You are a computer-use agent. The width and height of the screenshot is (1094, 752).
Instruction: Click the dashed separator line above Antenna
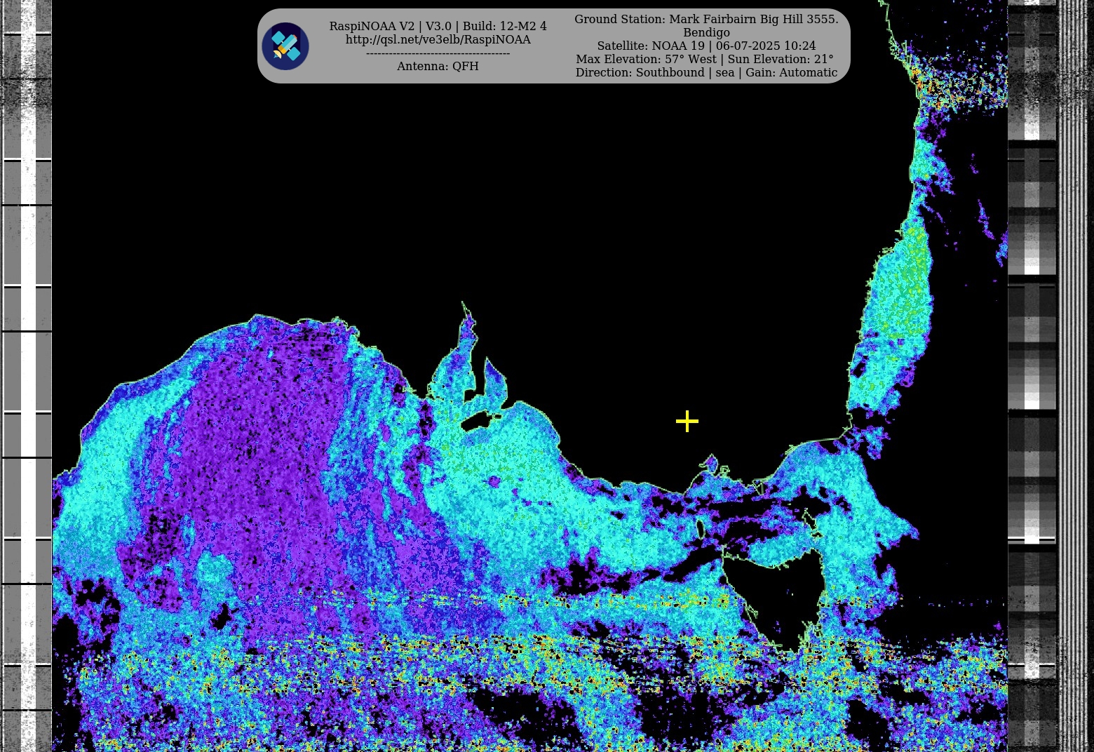[x=438, y=53]
